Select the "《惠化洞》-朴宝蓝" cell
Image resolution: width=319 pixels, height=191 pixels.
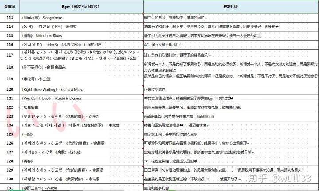tap(81, 79)
